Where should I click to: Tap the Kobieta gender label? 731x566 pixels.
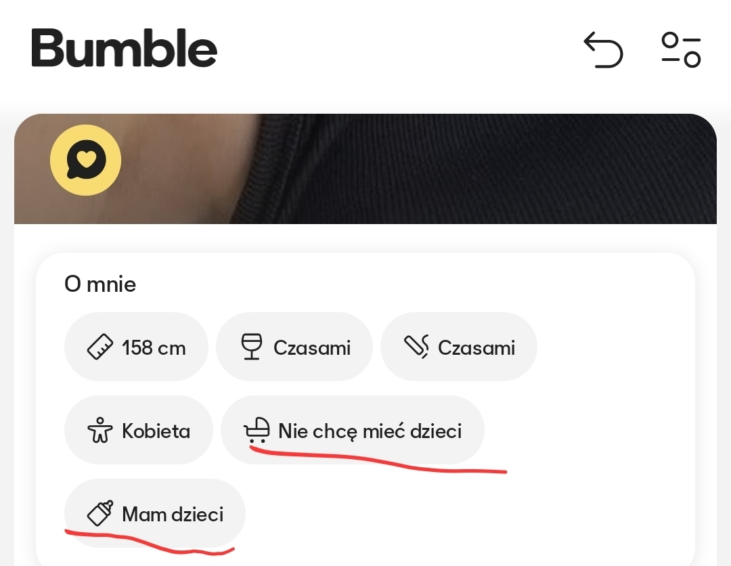coord(156,431)
